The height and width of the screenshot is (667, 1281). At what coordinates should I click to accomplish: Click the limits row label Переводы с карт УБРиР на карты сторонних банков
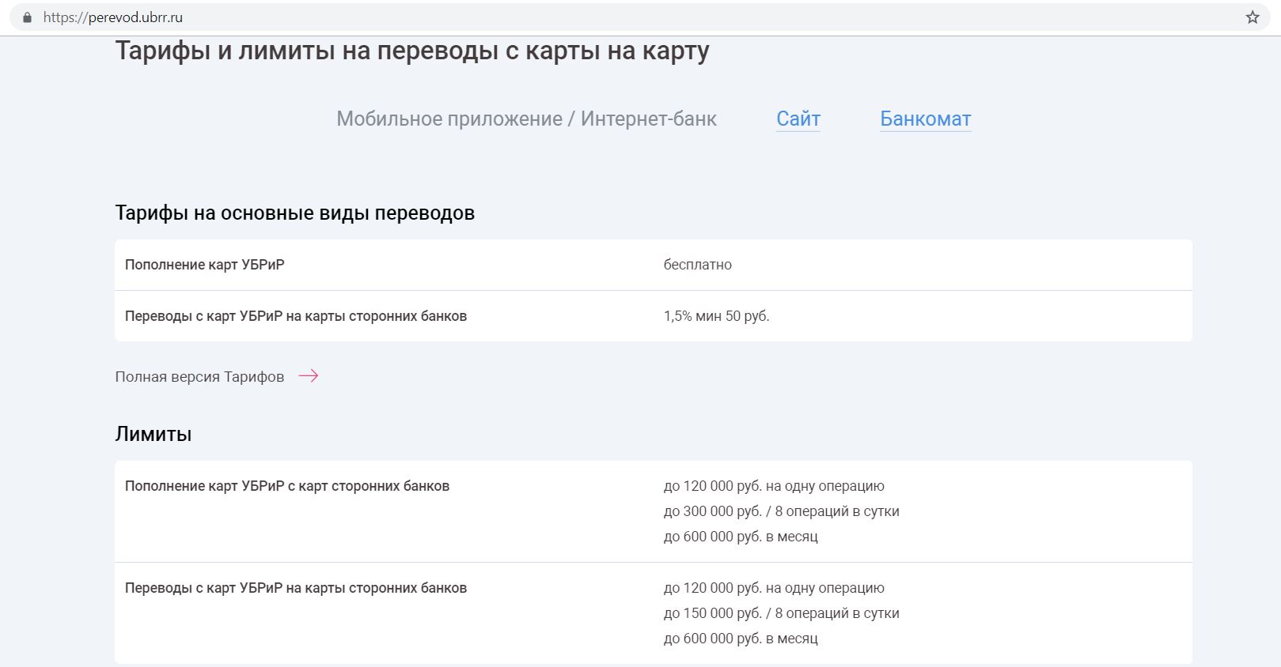(x=296, y=588)
